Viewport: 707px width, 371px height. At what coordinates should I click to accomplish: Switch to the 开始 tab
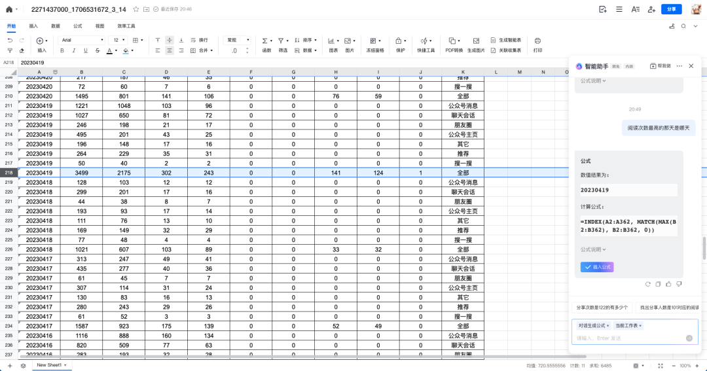pyautogui.click(x=11, y=26)
